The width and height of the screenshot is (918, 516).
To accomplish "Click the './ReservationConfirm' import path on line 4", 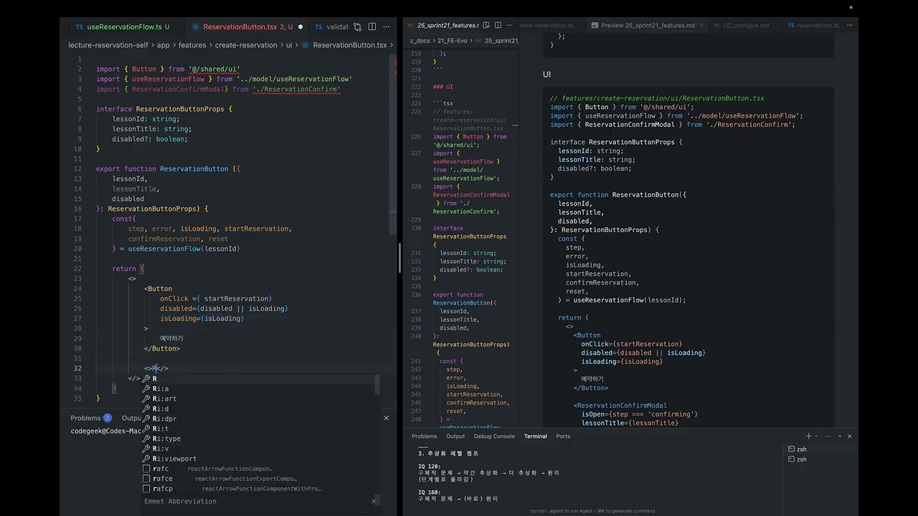I will tap(296, 90).
